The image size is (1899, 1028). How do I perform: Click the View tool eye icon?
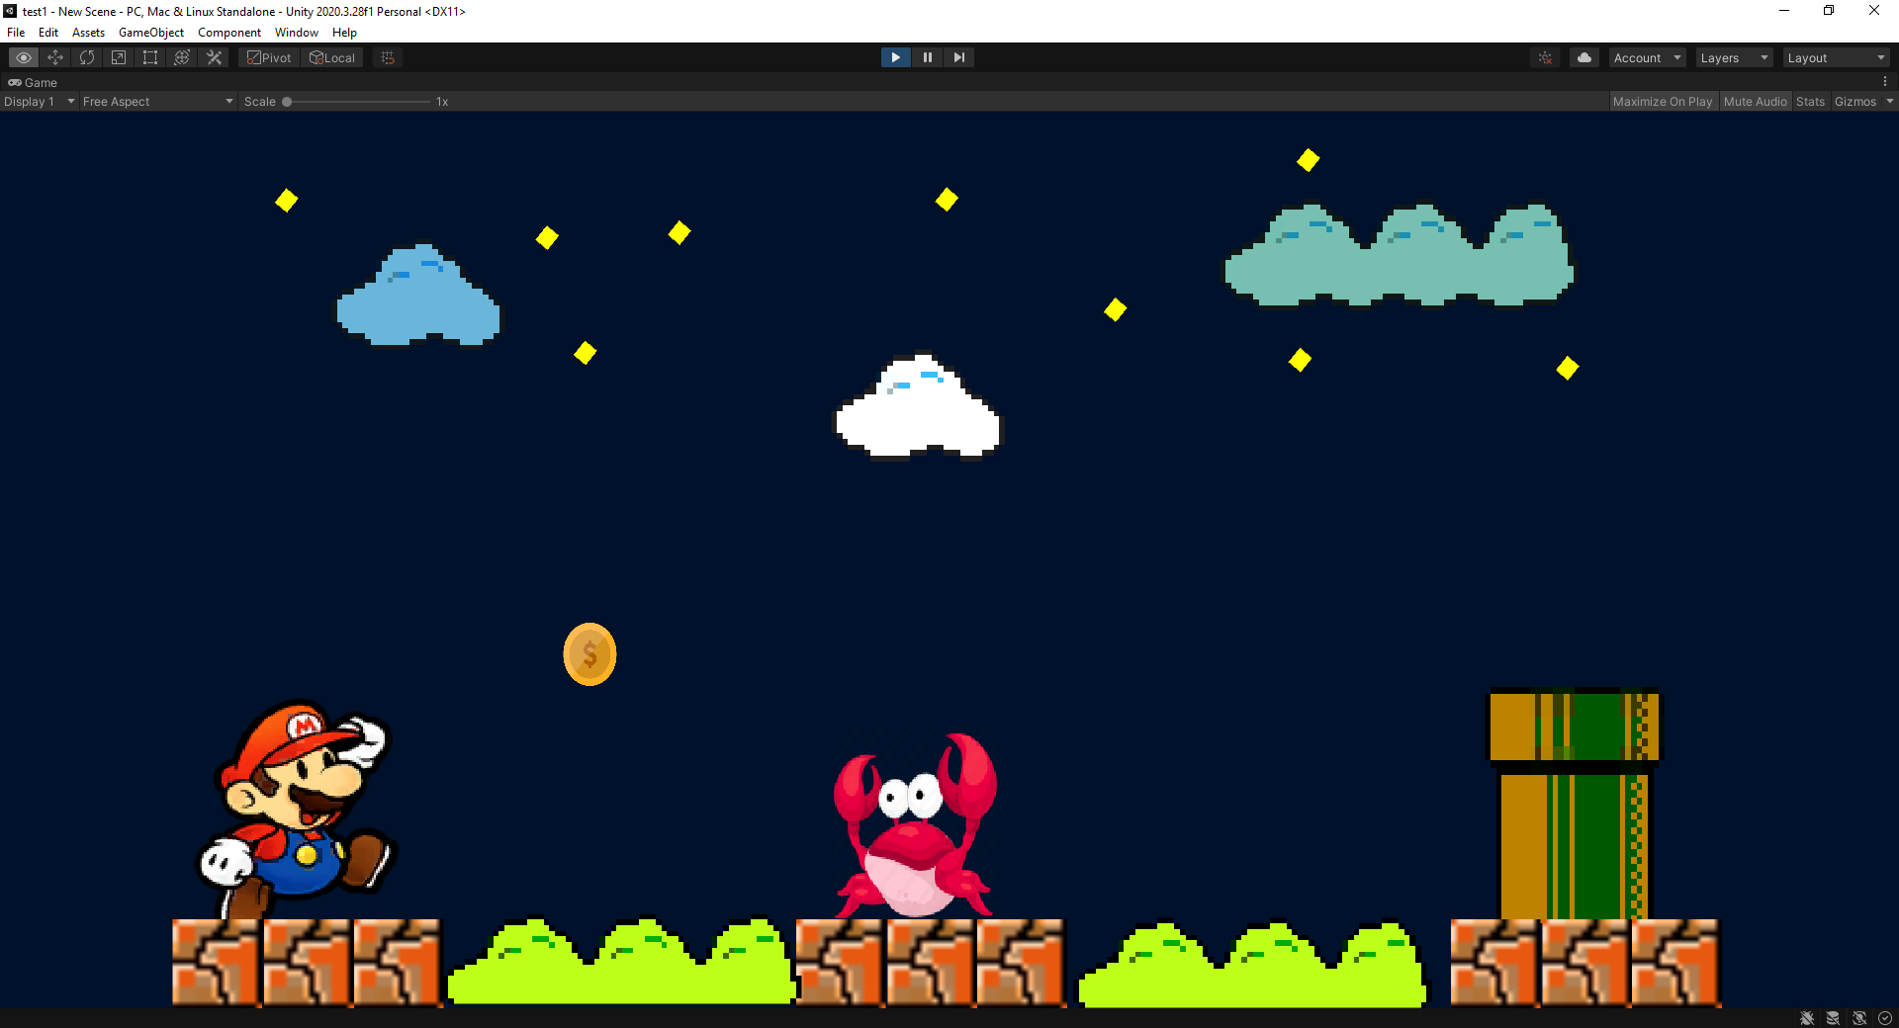(23, 57)
